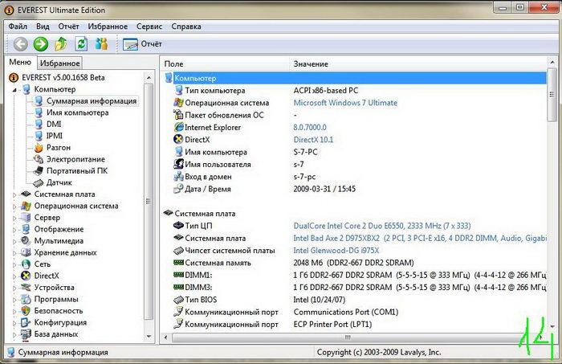Click the DIMM1 memory module icon
Image resolution: width=562 pixels, height=364 pixels.
click(178, 275)
